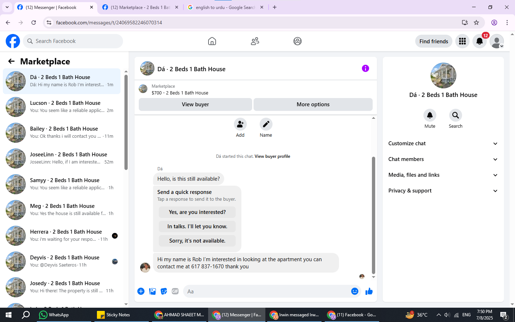This screenshot has width=515, height=322.
Task: Expand Media, files and links section
Action: pyautogui.click(x=443, y=175)
